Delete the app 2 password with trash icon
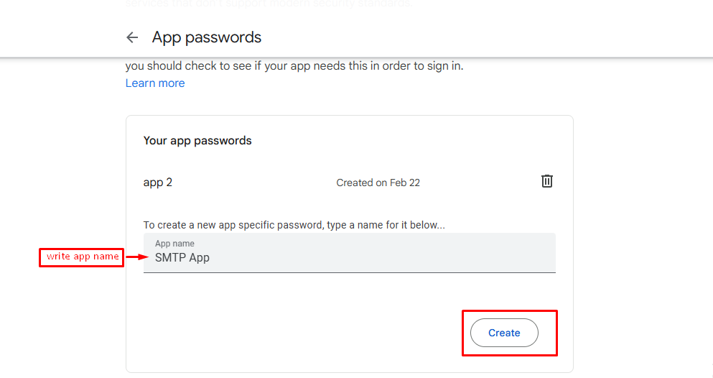This screenshot has width=713, height=378. pyautogui.click(x=546, y=181)
